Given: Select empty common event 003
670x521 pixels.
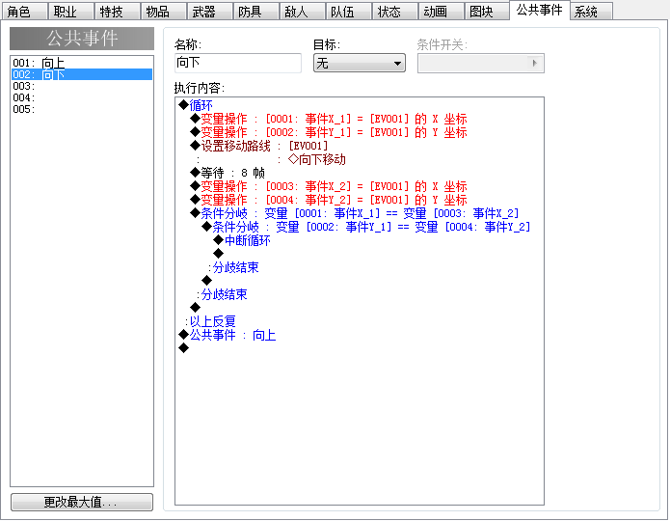Looking at the screenshot, I should click(82, 86).
